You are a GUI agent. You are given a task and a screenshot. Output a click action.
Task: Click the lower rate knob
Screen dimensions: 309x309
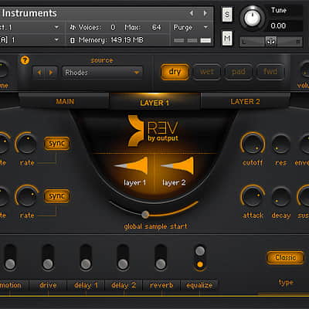tap(26, 196)
